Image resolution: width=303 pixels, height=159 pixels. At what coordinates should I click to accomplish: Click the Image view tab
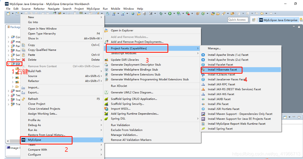pyautogui.click(x=13, y=148)
